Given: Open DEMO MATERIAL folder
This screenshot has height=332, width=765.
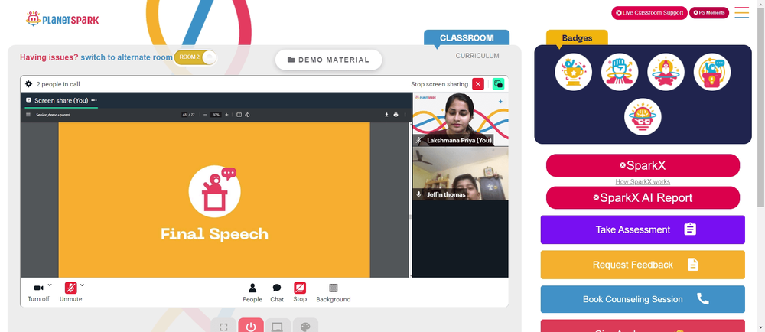Looking at the screenshot, I should 328,60.
